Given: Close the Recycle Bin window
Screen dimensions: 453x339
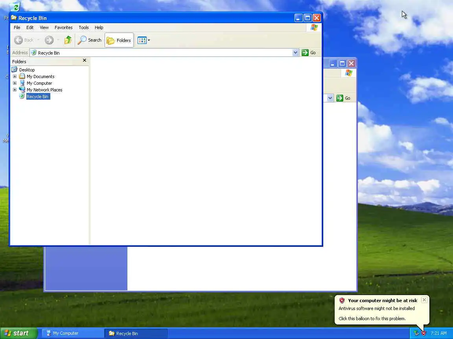Looking at the screenshot, I should click(x=317, y=18).
